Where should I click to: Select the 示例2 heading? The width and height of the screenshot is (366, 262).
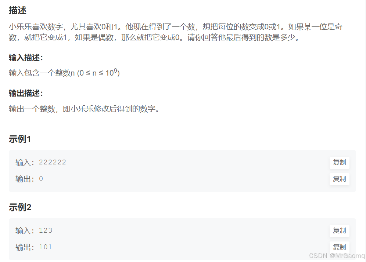pos(20,207)
